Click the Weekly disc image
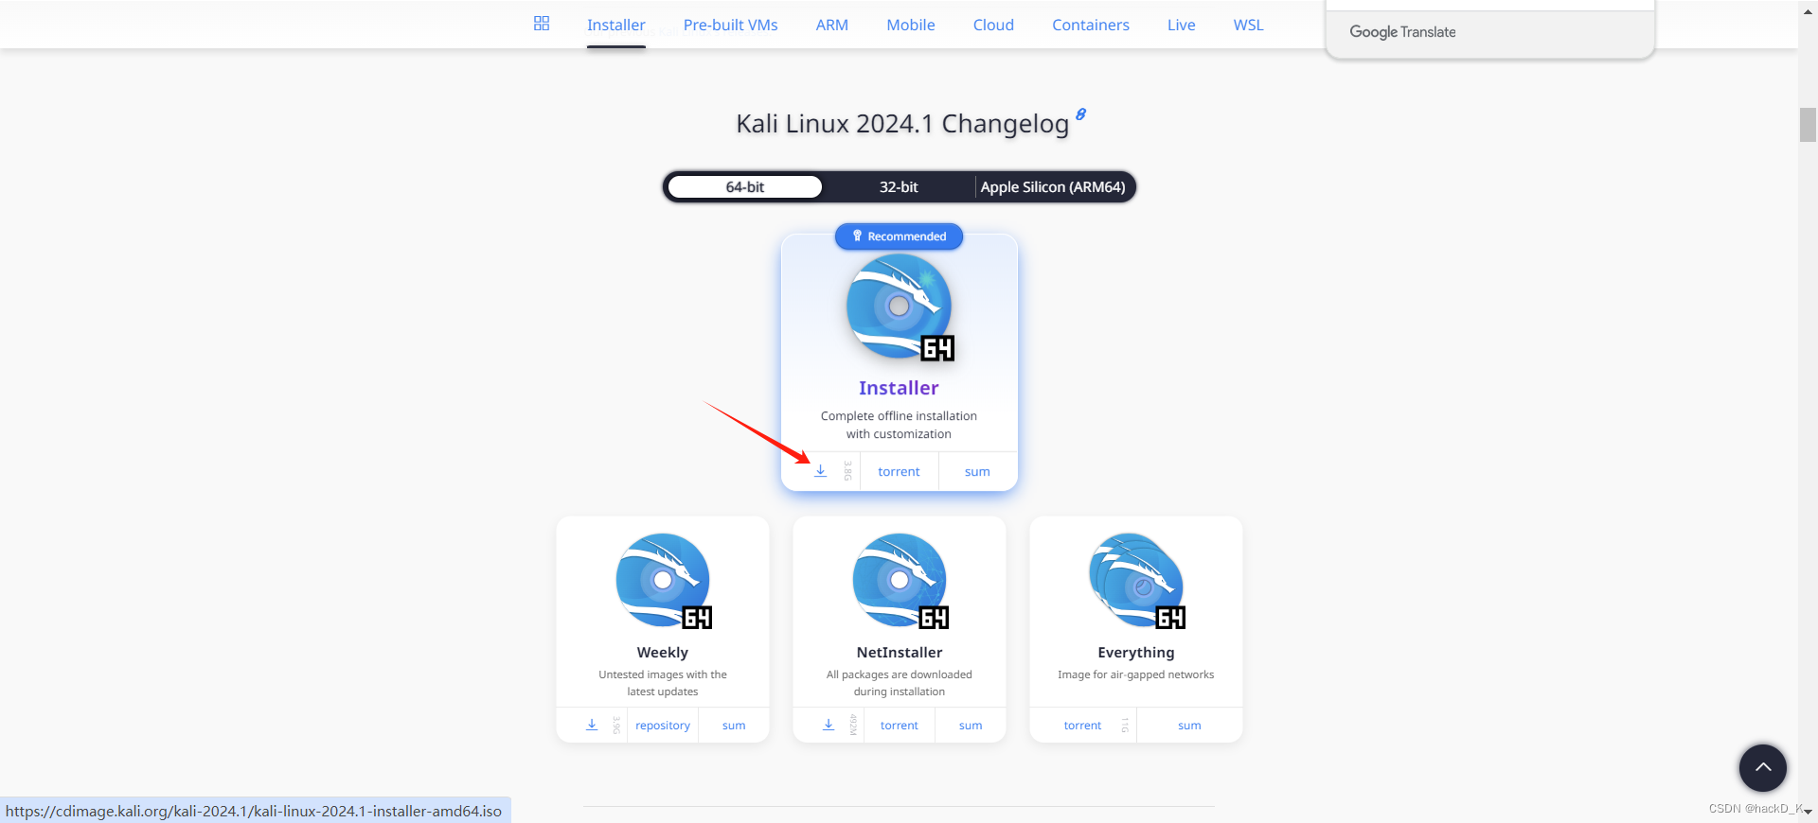Image resolution: width=1818 pixels, height=823 pixels. (x=664, y=581)
